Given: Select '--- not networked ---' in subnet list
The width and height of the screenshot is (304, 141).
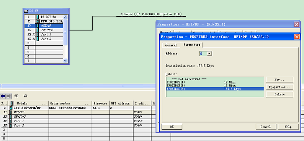Looking at the screenshot, I should tap(215, 79).
